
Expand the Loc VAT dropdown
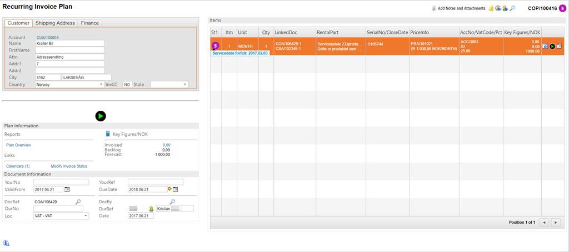pos(86,216)
